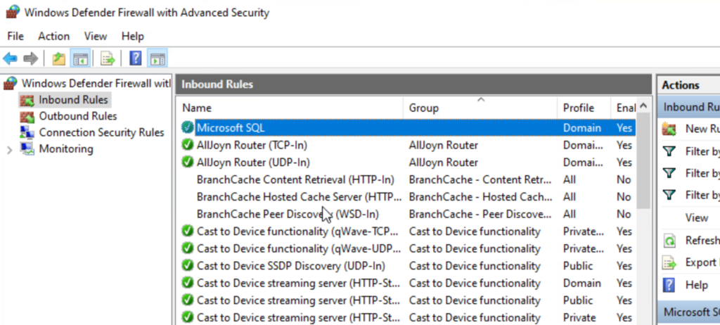
Task: Click the Export List toolbar icon
Action: click(108, 58)
